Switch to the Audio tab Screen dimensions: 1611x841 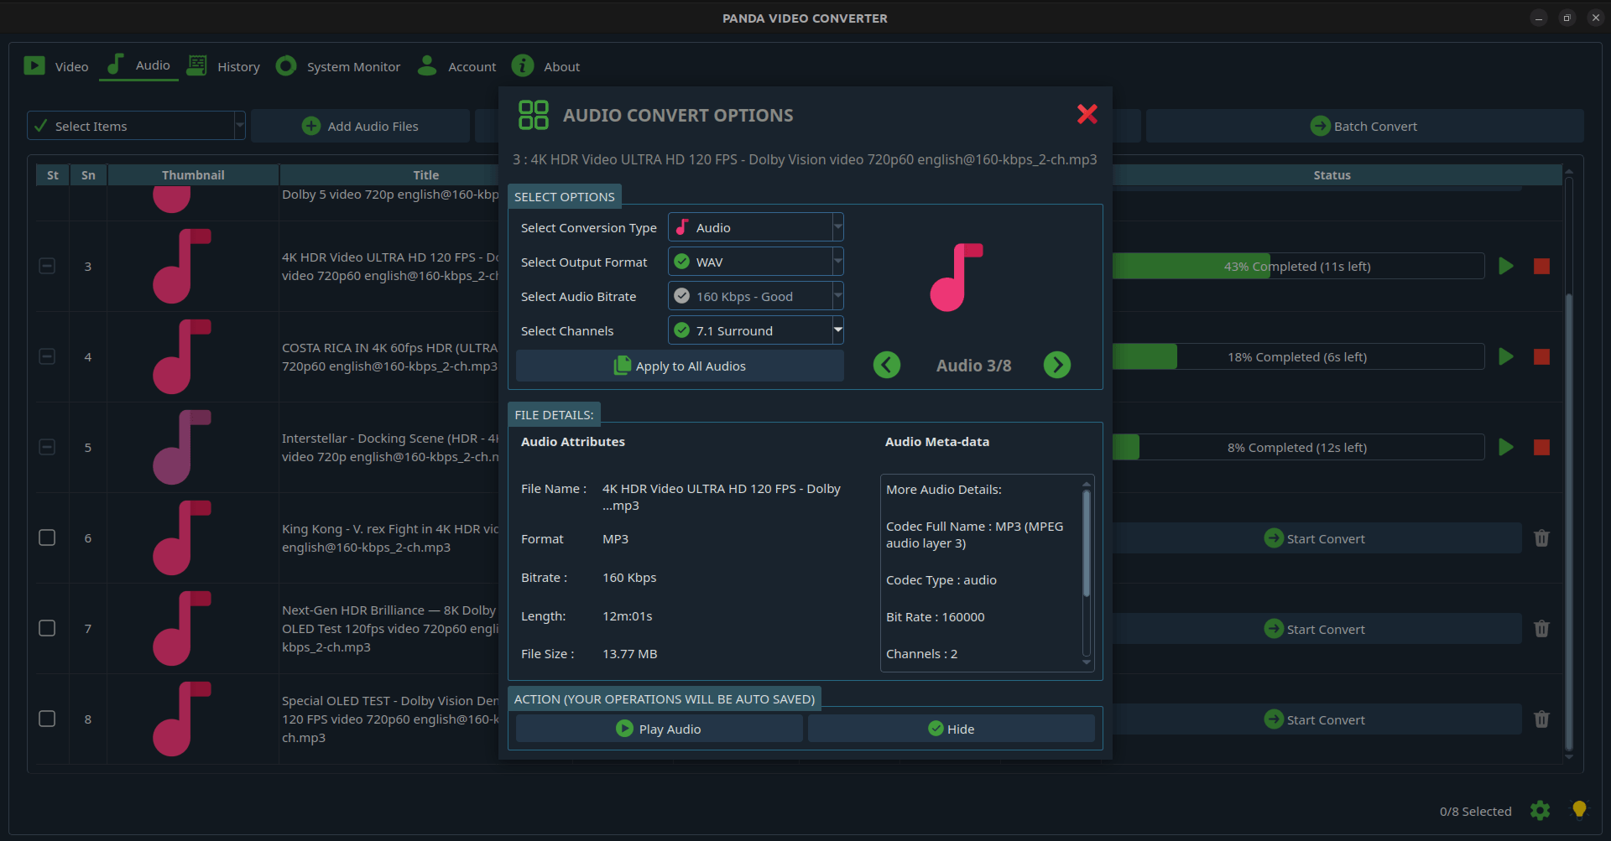(x=138, y=65)
